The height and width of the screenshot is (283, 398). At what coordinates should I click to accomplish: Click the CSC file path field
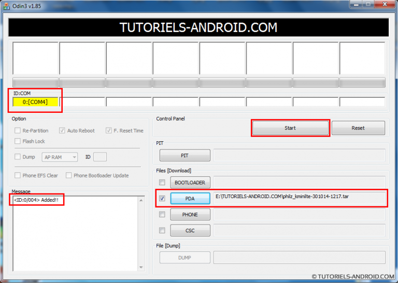[300, 230]
